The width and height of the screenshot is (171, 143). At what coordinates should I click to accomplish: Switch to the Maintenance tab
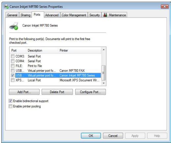[x=115, y=15]
